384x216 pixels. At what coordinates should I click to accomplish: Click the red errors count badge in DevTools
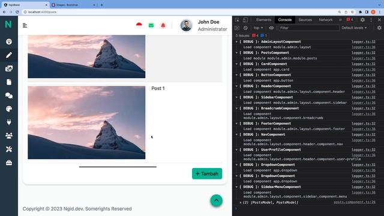[350, 20]
